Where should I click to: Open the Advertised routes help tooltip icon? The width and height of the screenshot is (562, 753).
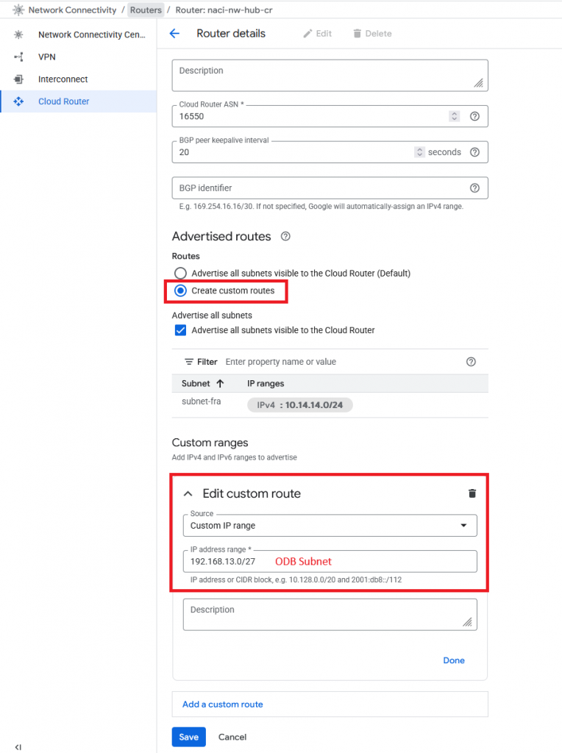pos(285,237)
